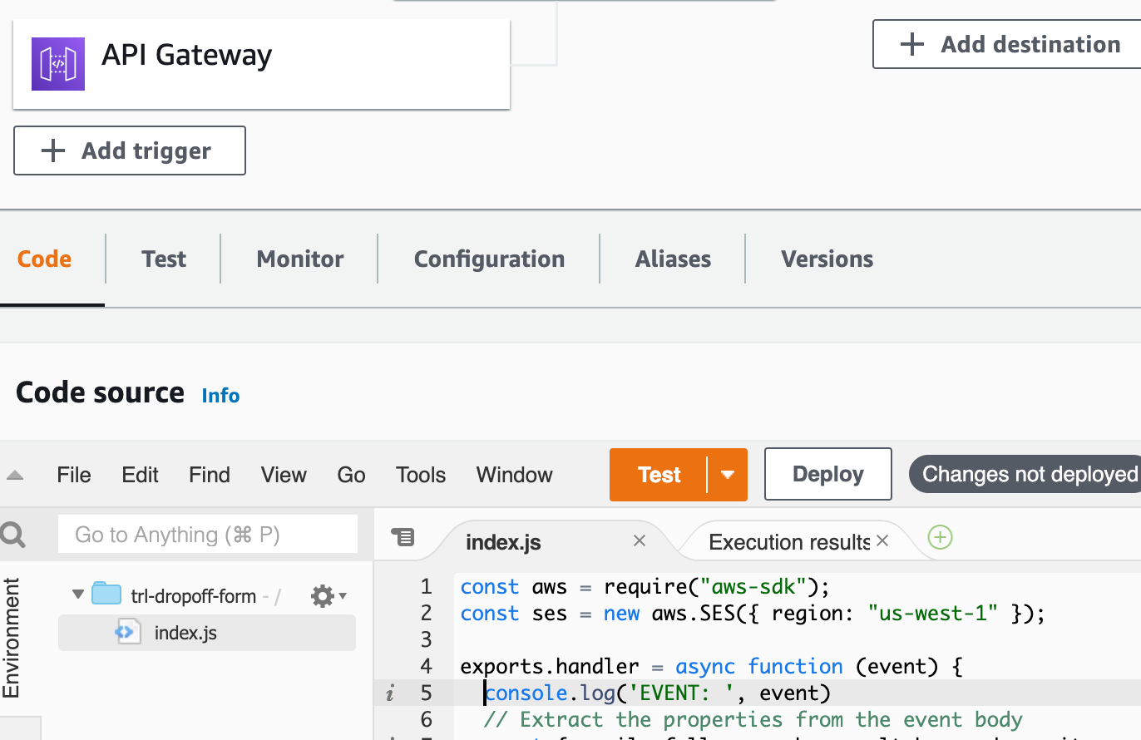The width and height of the screenshot is (1141, 740).
Task: Open the Monitor tab
Action: tap(299, 259)
